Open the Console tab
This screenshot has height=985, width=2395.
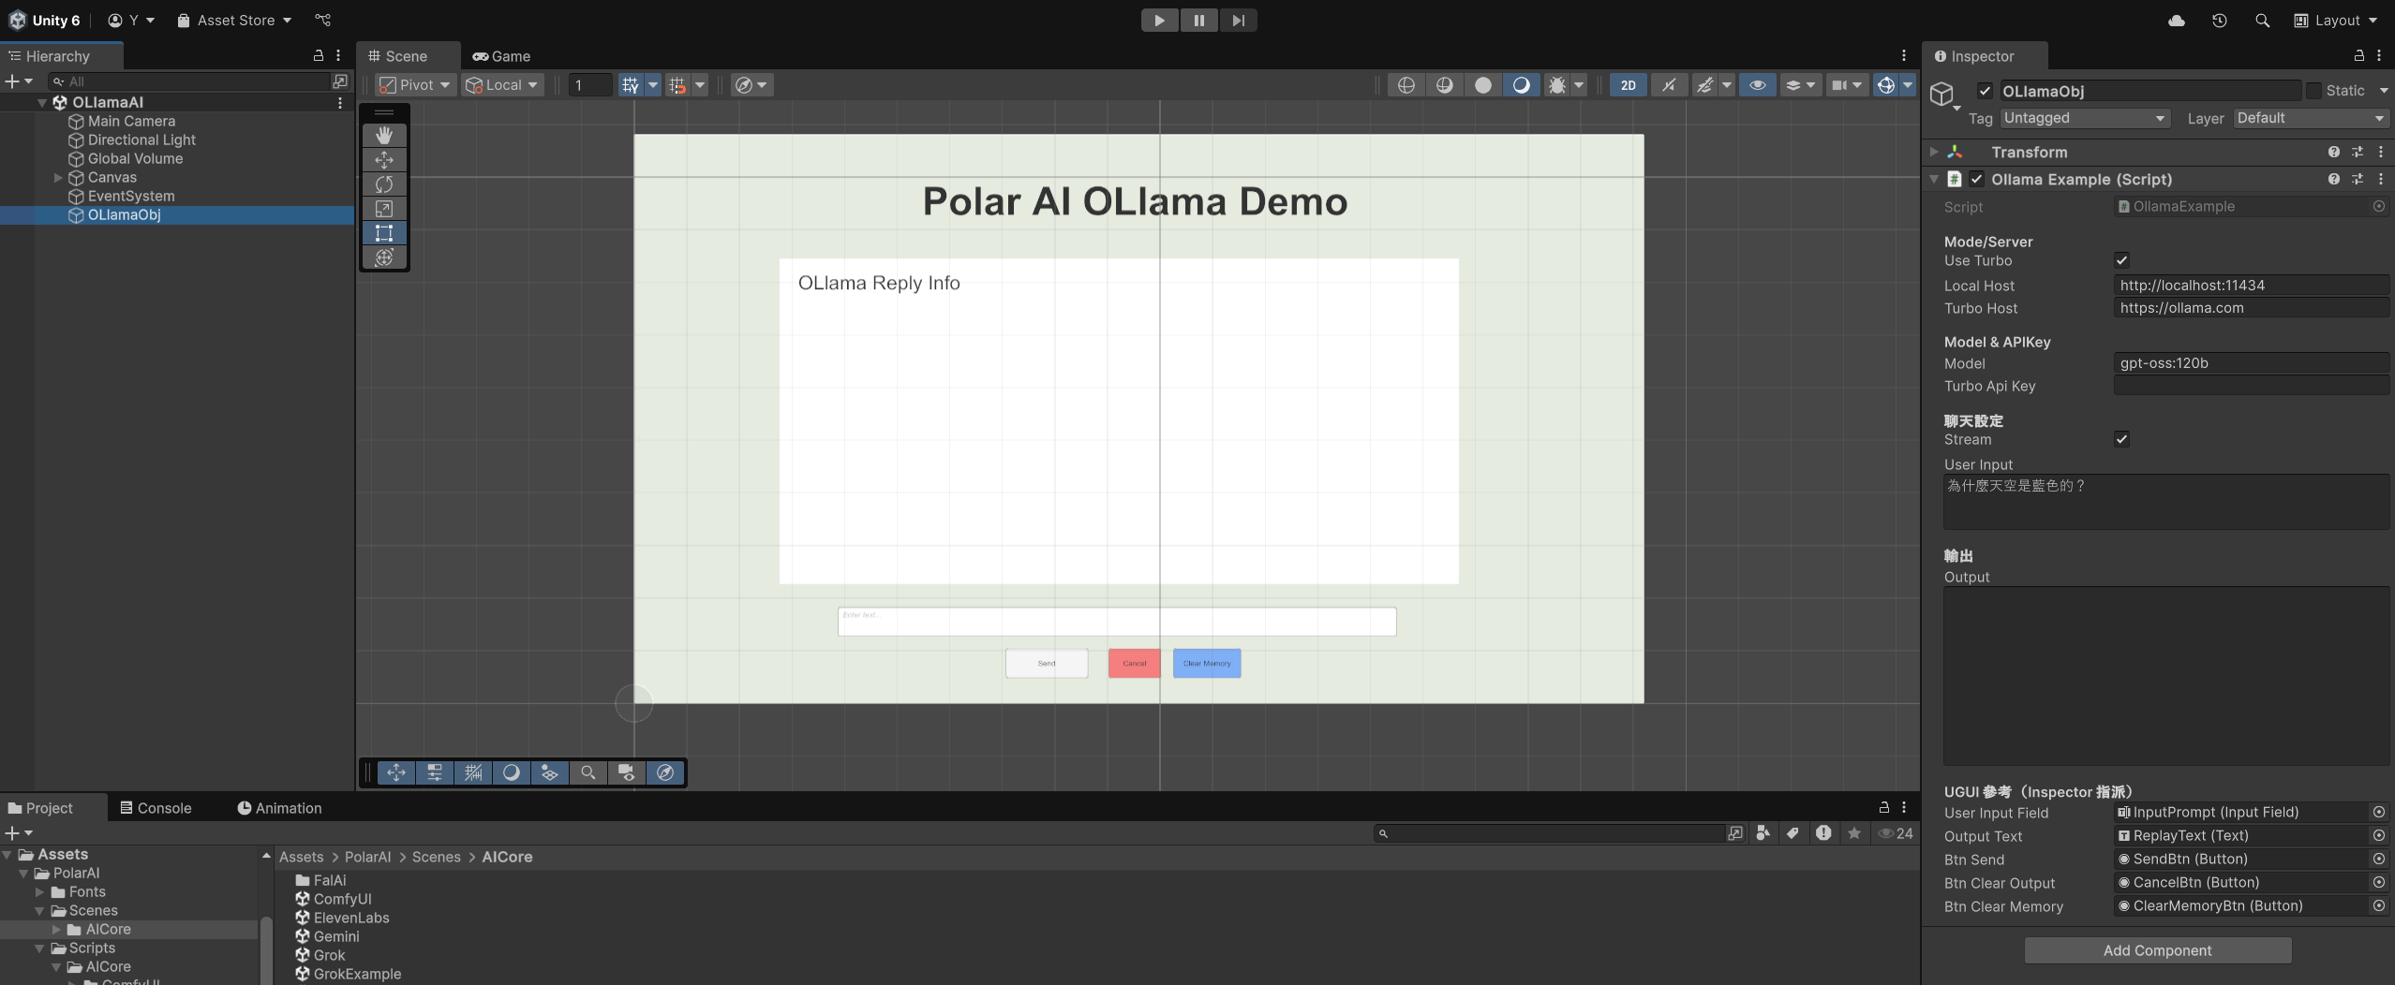pos(156,808)
